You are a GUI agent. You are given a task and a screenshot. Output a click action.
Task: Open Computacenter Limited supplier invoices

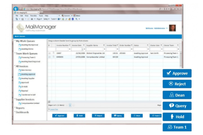coord(30,103)
